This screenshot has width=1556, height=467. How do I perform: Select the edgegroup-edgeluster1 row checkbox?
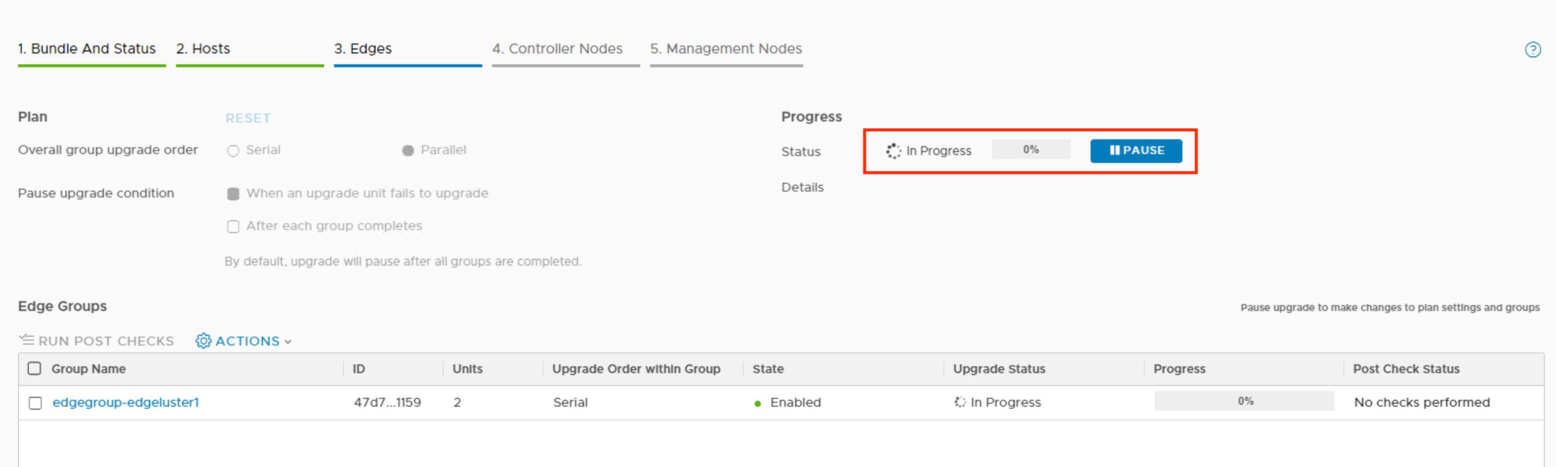pos(35,403)
